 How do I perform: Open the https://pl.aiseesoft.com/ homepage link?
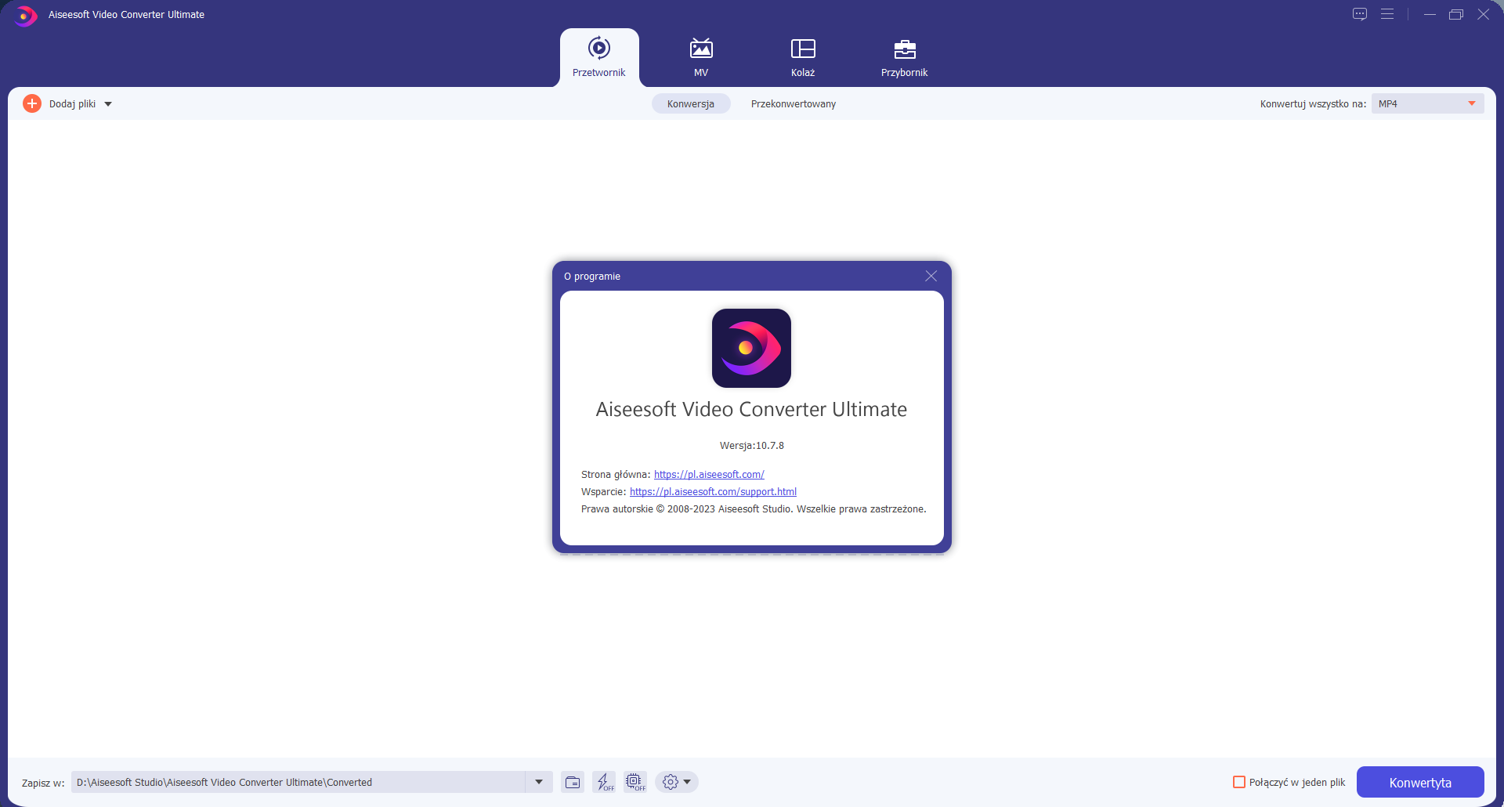pos(709,474)
